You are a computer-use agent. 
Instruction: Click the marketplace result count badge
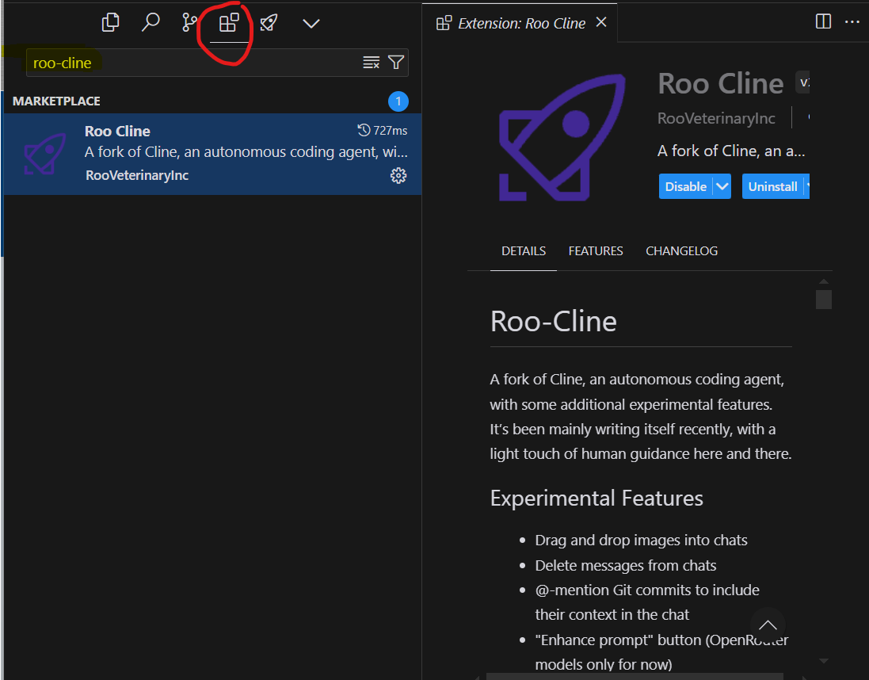(x=398, y=101)
